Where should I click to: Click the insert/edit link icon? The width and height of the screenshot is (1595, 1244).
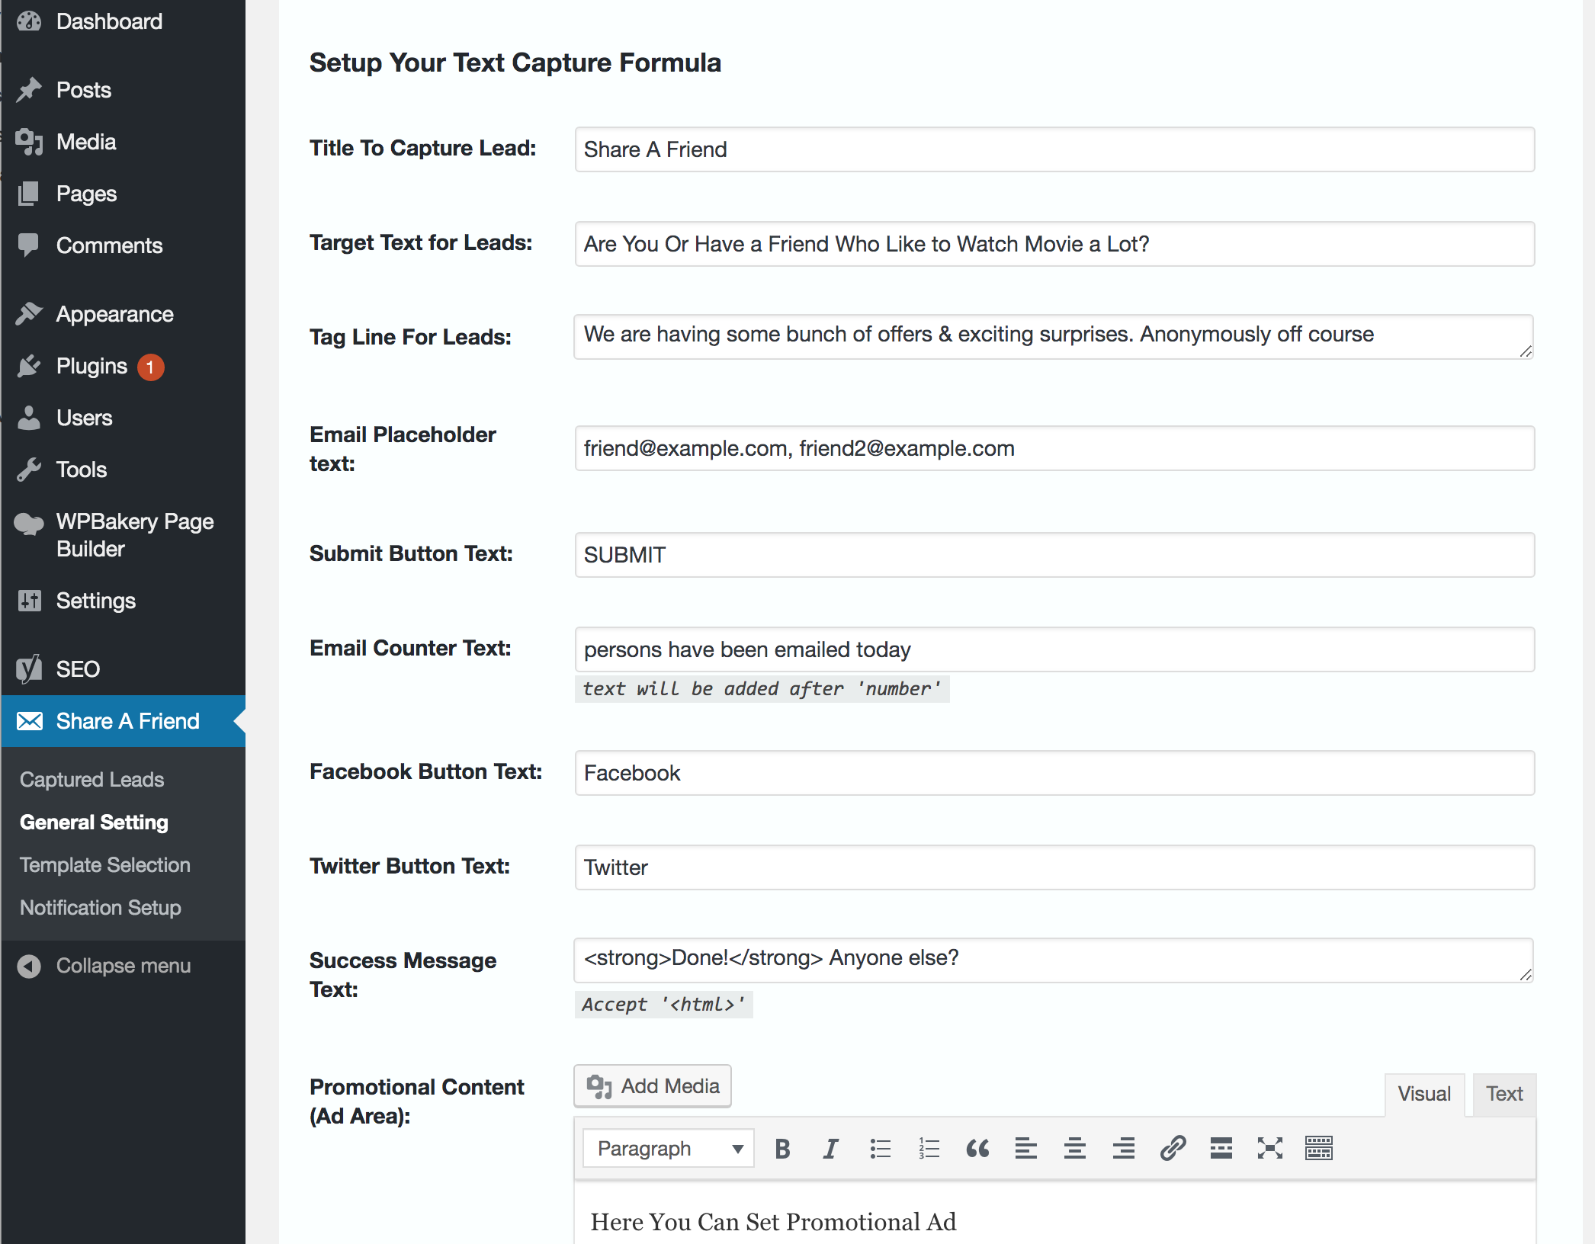1173,1148
